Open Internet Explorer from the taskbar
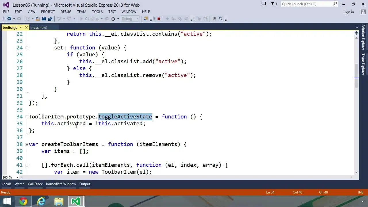The width and height of the screenshot is (368, 207). click(x=41, y=201)
